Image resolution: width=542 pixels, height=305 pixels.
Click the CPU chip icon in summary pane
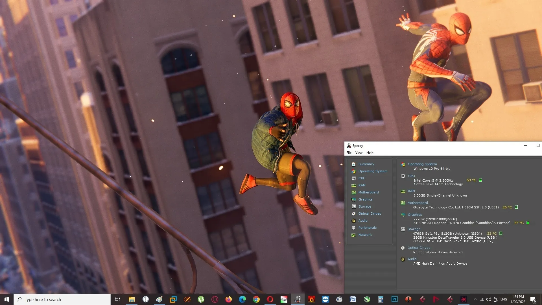[x=403, y=176]
